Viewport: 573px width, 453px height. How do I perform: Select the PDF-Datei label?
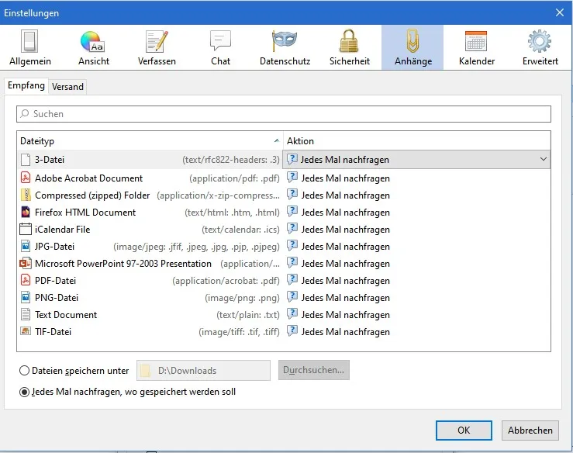click(55, 281)
